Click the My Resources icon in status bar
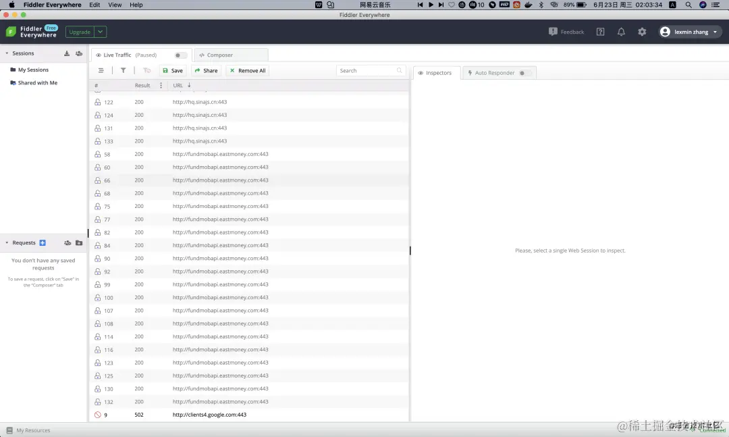Image resolution: width=729 pixels, height=437 pixels. 9,430
